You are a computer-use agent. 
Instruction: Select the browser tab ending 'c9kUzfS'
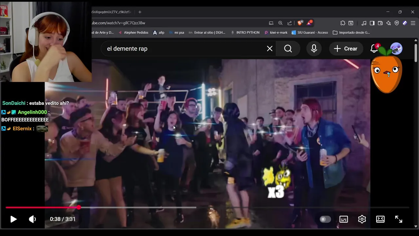pyautogui.click(x=111, y=12)
